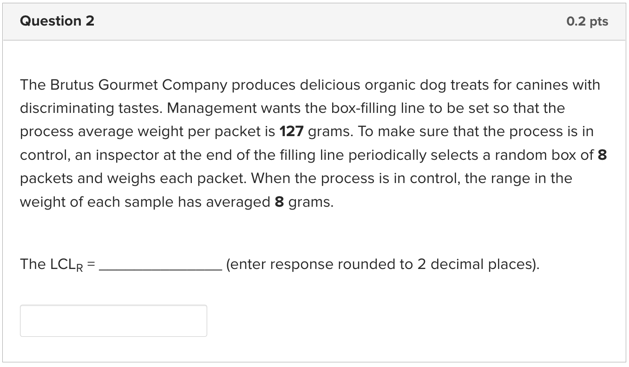The height and width of the screenshot is (367, 629).
Task: Click the 0.2 pts label
Action: coord(587,21)
